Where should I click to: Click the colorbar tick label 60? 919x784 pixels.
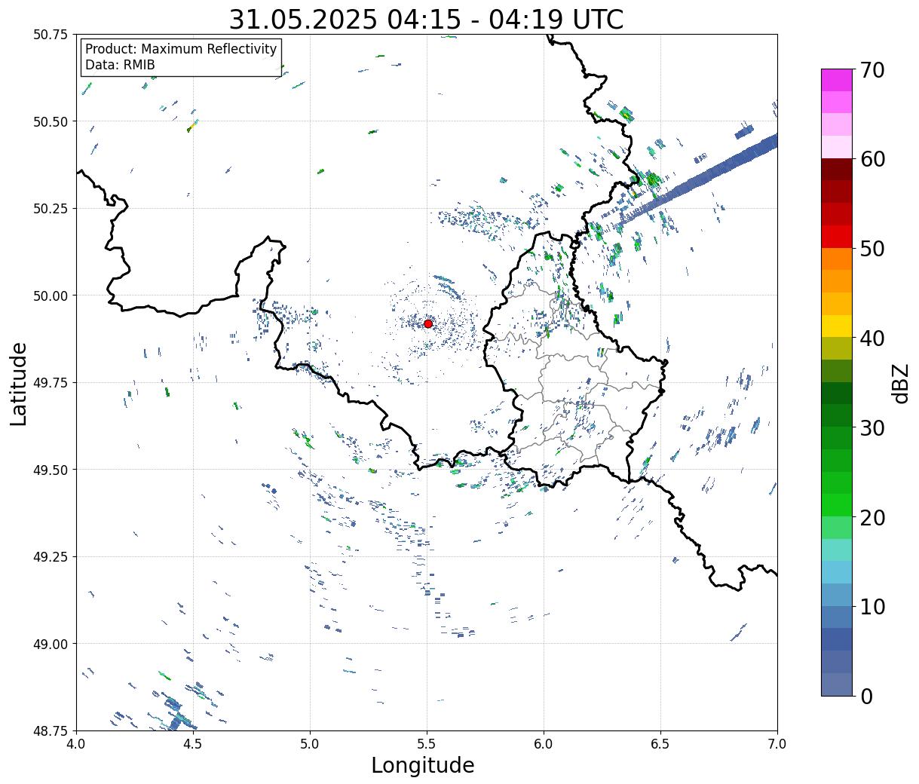[x=872, y=159]
